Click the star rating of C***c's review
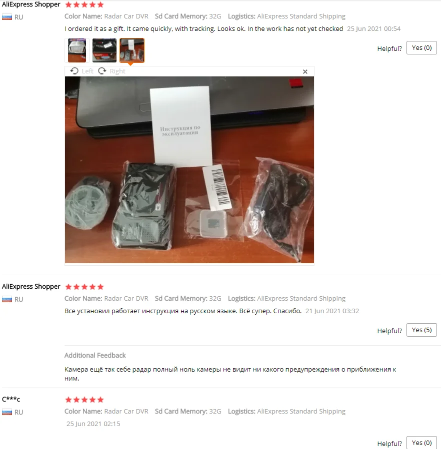441x449 pixels. 84,400
